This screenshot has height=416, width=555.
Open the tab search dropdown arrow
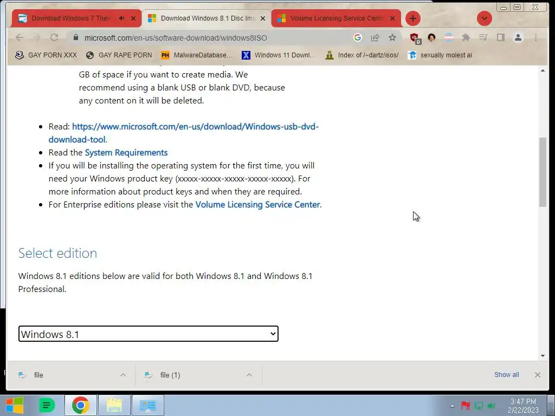pos(484,18)
